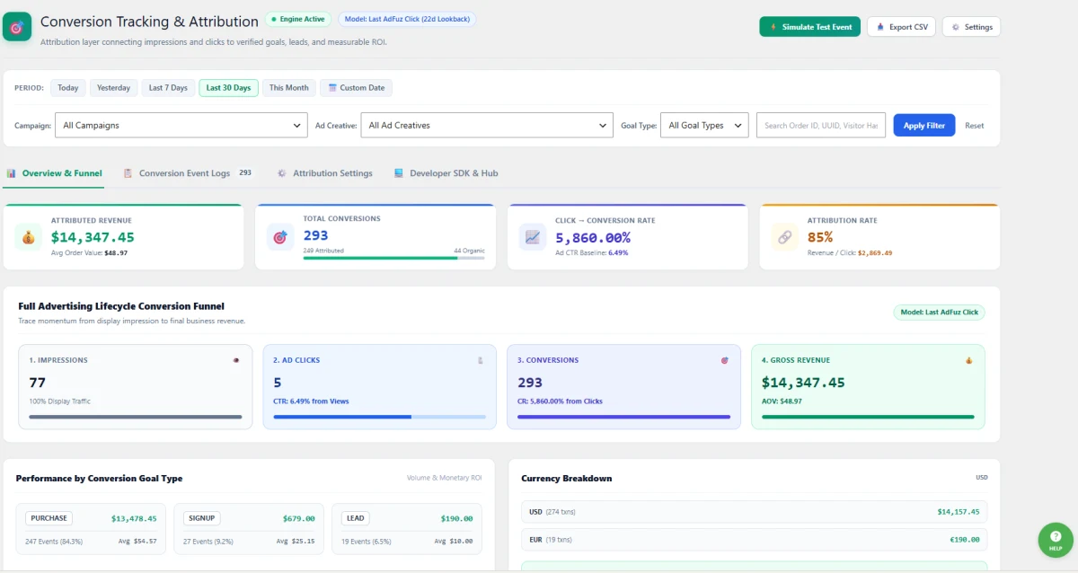Click the Currency Breakdown USD label

pyautogui.click(x=982, y=478)
